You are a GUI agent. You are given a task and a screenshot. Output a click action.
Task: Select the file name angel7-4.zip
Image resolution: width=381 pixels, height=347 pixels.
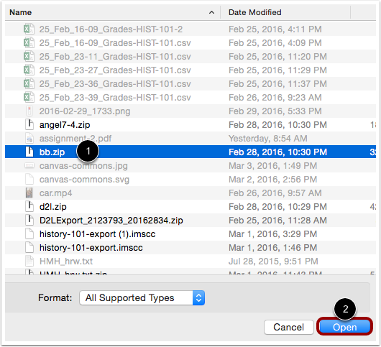click(65, 125)
